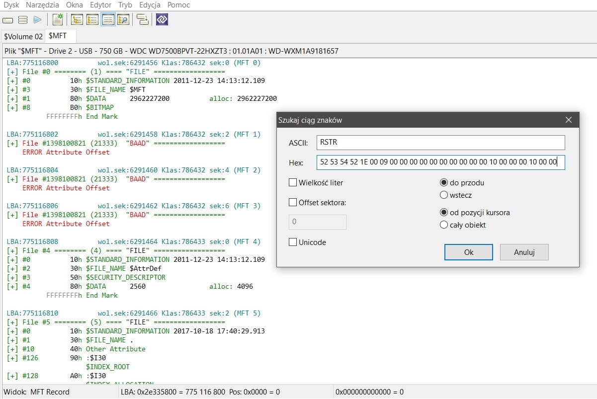Click the blue play arrow toolbar icon
Viewport: 597px width, 399px height.
37,20
